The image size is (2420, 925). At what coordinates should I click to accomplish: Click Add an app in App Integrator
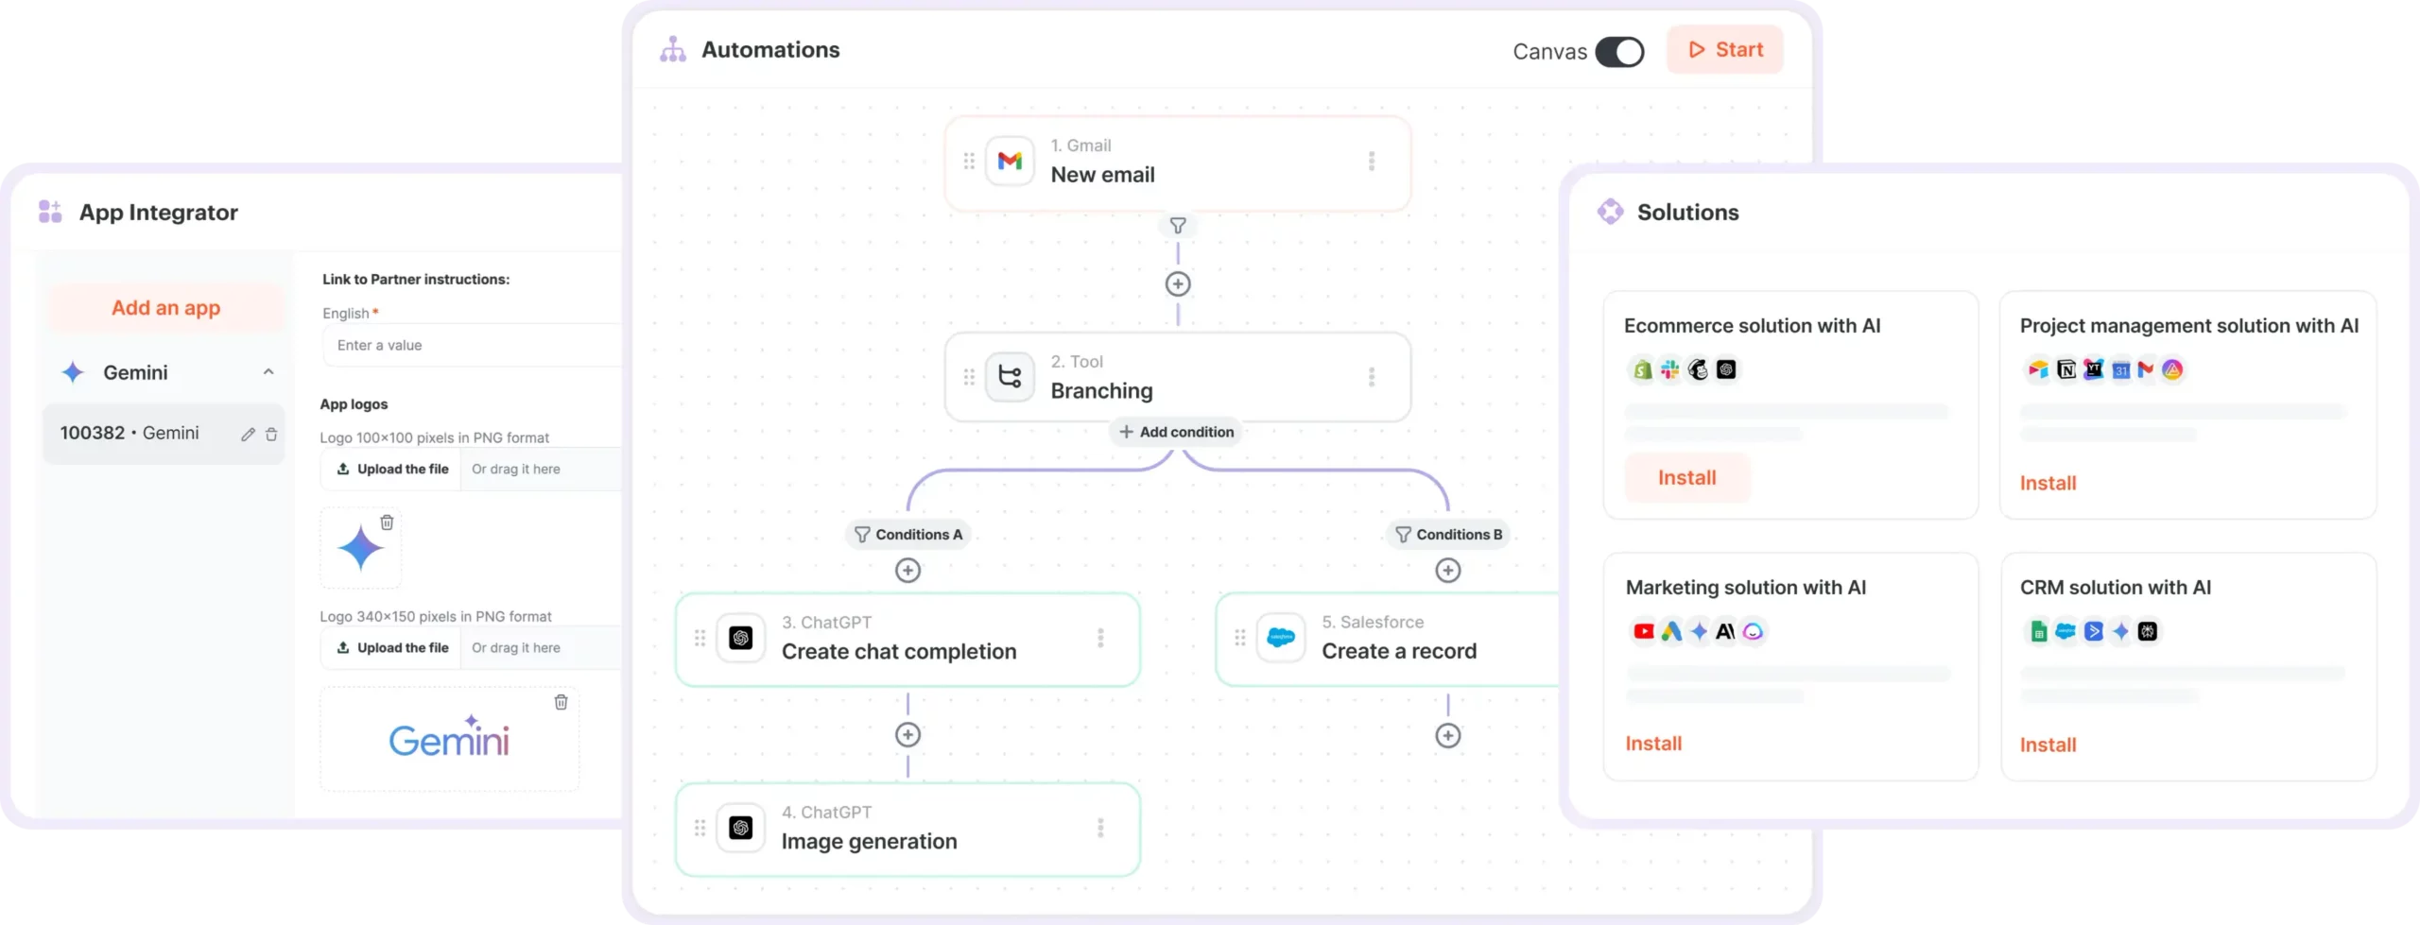(165, 308)
